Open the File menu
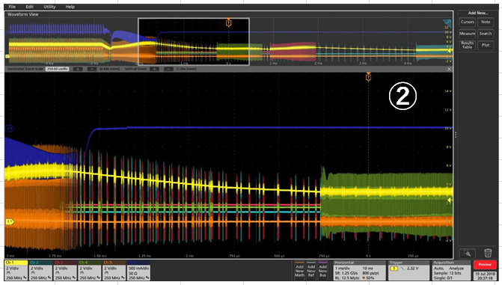Screen dimensions: 502x285 (12, 7)
